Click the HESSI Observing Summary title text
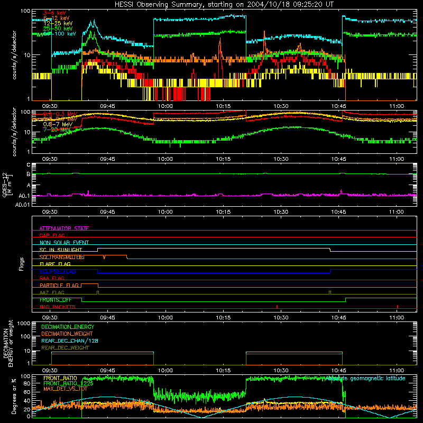The height and width of the screenshot is (423, 423). (224, 5)
